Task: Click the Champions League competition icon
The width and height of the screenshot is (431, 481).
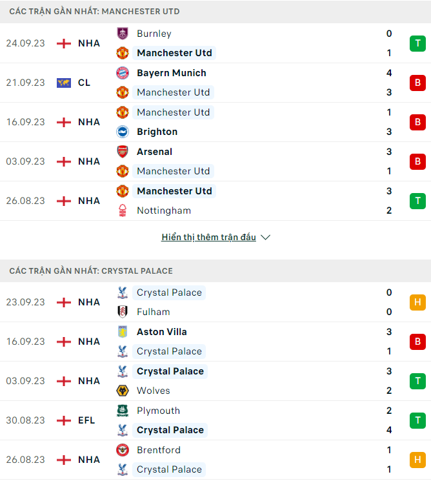Action: pos(63,83)
